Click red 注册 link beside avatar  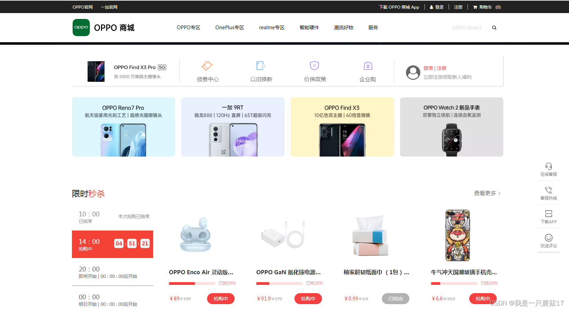[x=442, y=68]
